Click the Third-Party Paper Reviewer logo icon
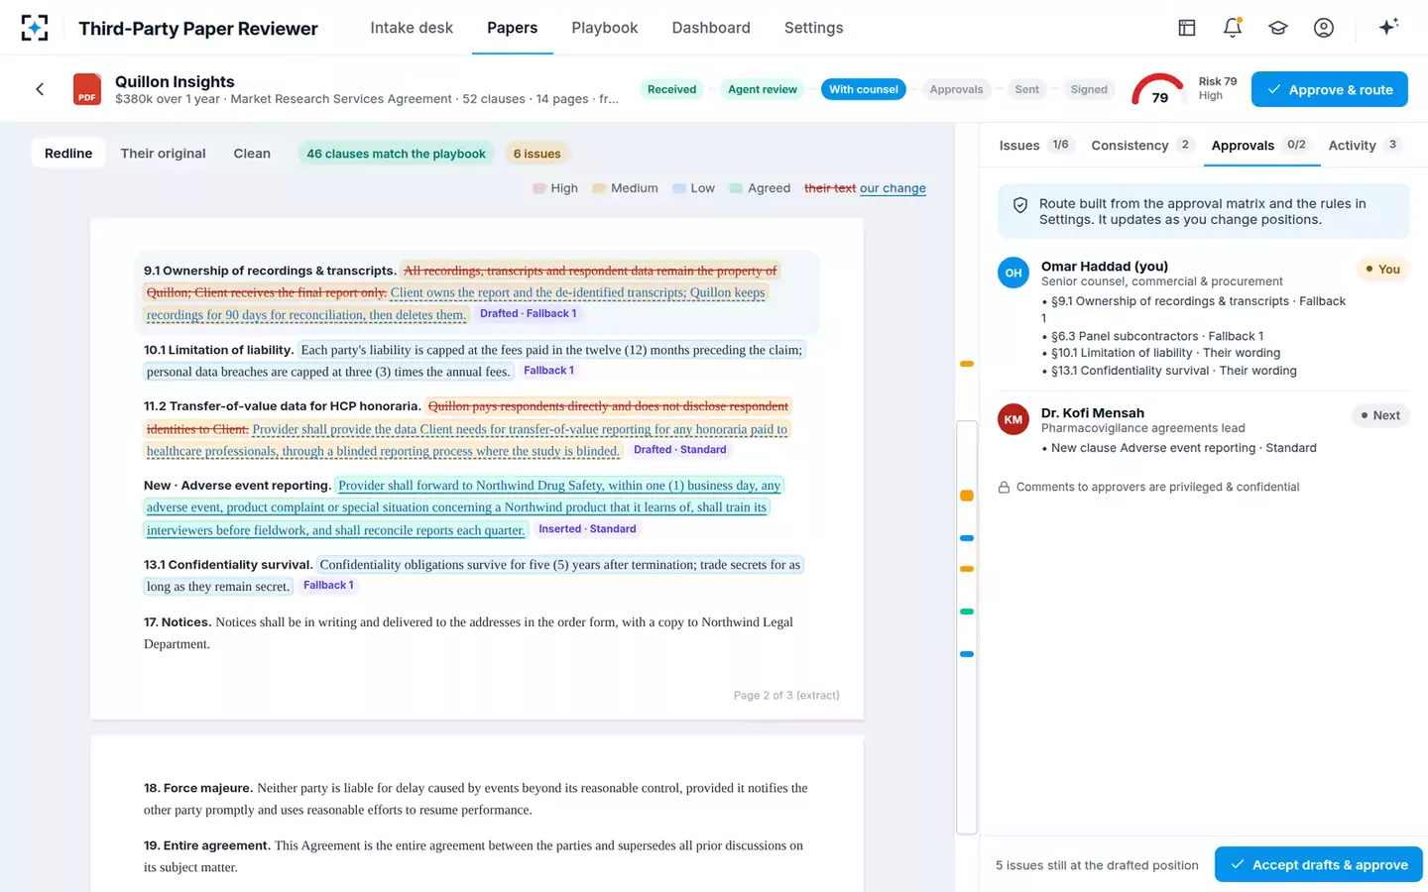Image resolution: width=1428 pixels, height=892 pixels. 35,28
